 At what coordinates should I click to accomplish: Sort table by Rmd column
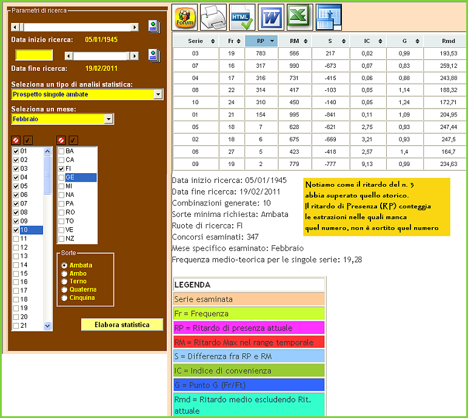pos(445,41)
